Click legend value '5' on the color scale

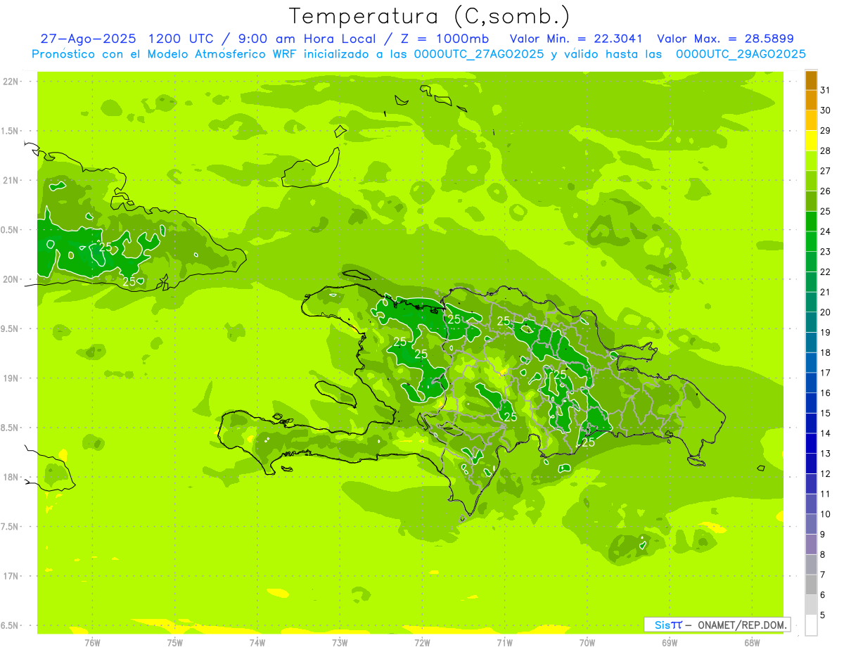click(x=823, y=615)
